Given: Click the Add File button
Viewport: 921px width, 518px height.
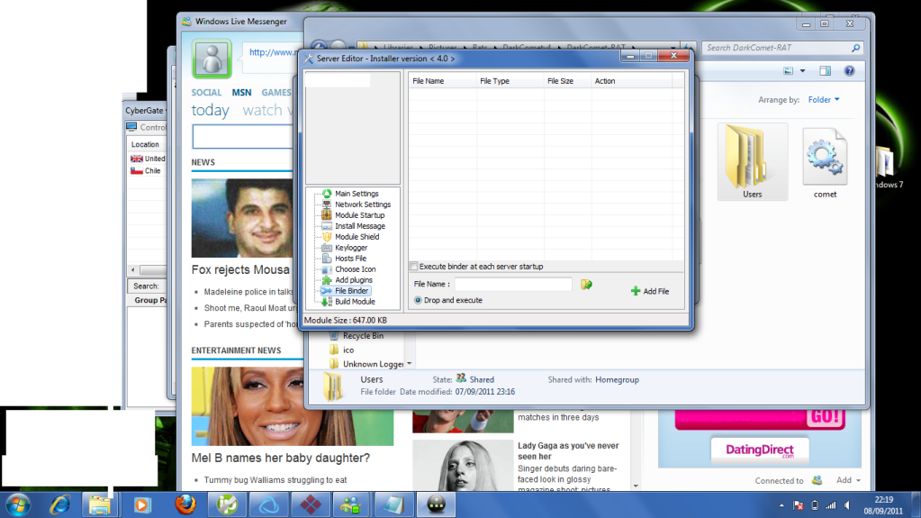Looking at the screenshot, I should [x=650, y=291].
